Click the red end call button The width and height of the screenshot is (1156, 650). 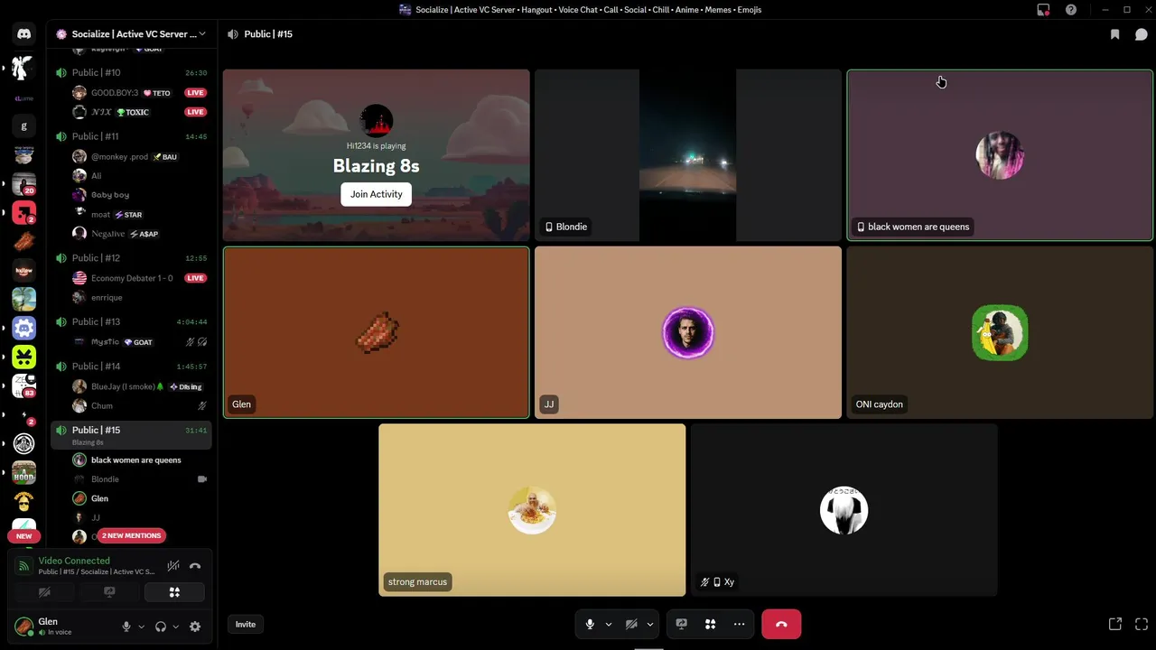(x=781, y=624)
